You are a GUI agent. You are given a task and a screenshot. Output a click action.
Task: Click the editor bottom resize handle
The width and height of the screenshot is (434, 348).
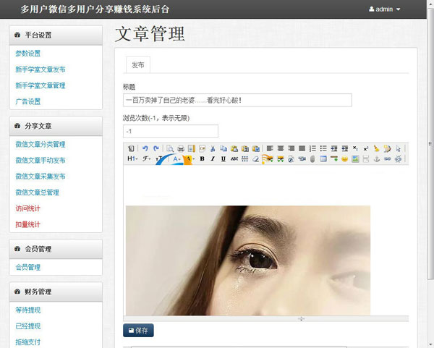[x=301, y=318]
